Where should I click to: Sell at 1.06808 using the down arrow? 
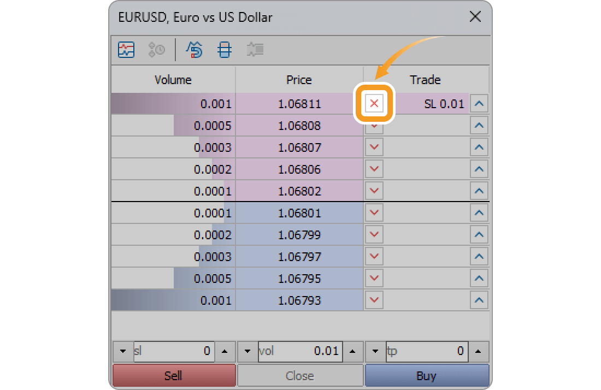(x=374, y=125)
